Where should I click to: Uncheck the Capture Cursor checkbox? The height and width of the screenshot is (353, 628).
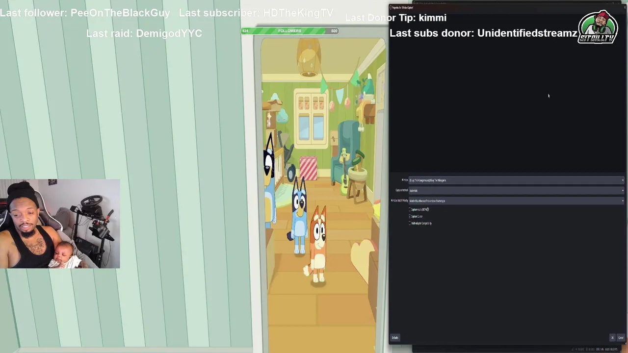coord(410,216)
